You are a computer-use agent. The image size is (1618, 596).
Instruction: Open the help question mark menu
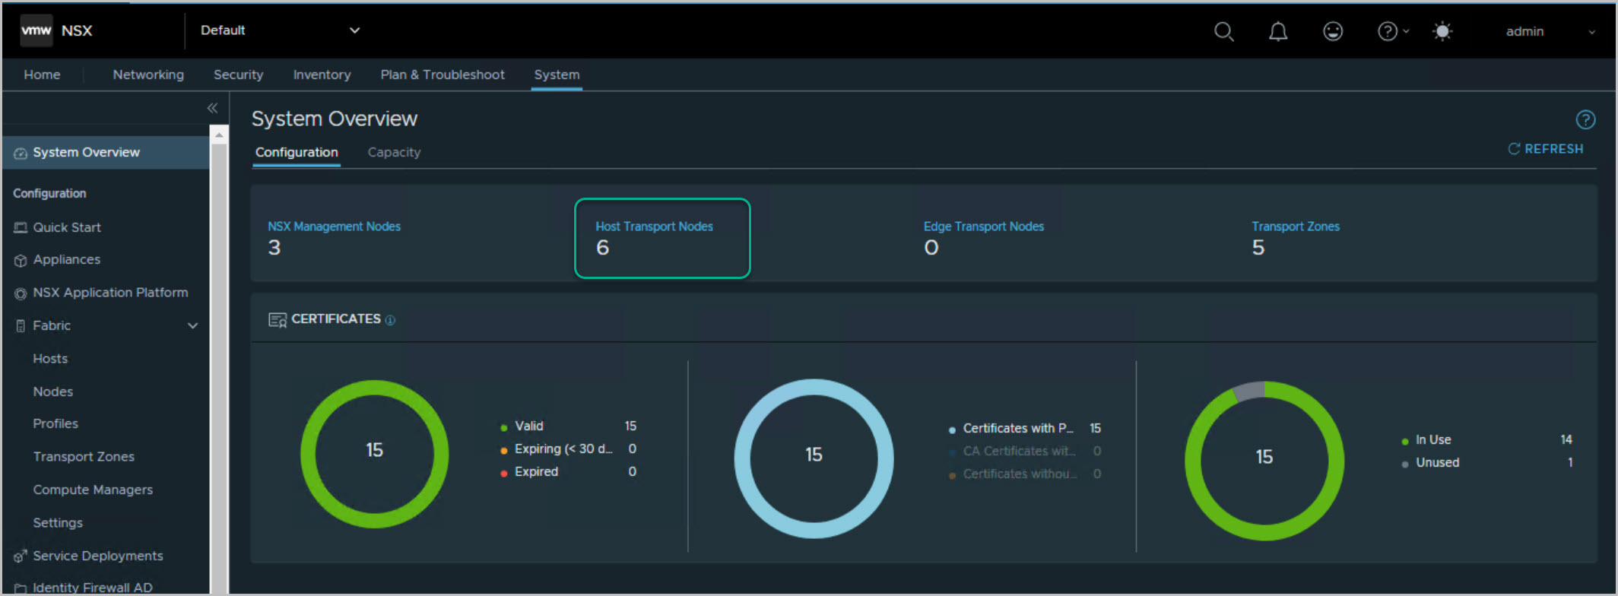[1390, 31]
